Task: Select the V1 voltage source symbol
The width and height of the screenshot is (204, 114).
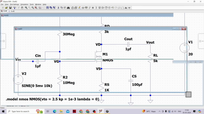Action: pyautogui.click(x=185, y=48)
